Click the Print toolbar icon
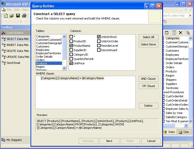Image resolution: width=194 pixels, height=149 pixels. (24, 16)
